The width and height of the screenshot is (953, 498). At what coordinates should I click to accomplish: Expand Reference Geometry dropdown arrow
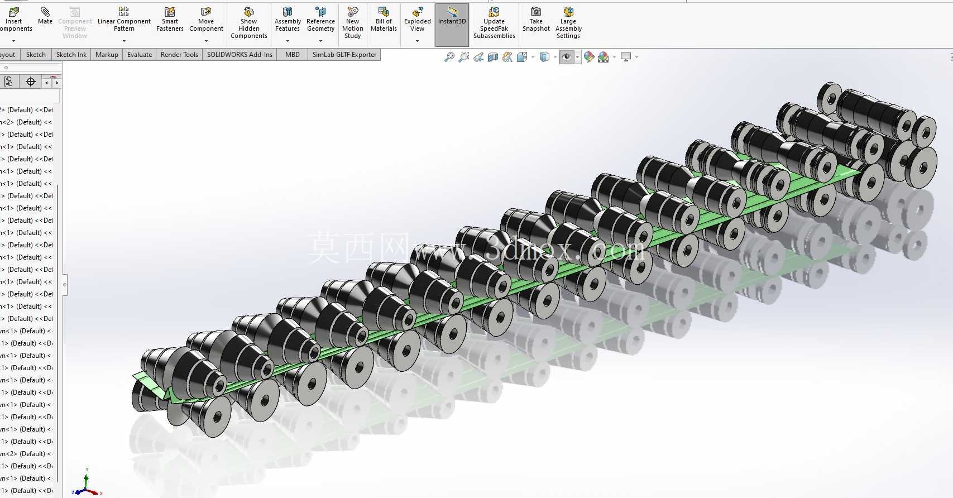point(320,41)
